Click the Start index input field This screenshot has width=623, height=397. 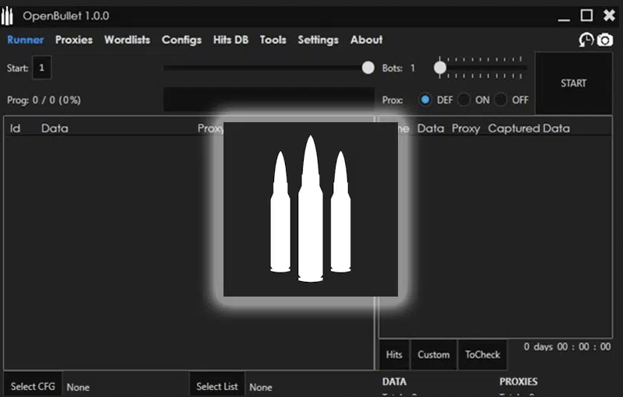coord(42,68)
